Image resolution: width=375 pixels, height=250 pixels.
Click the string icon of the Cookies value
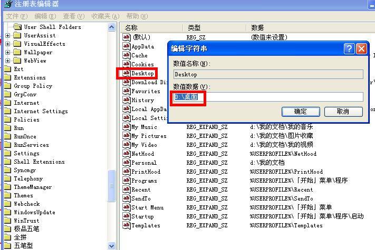coord(127,64)
